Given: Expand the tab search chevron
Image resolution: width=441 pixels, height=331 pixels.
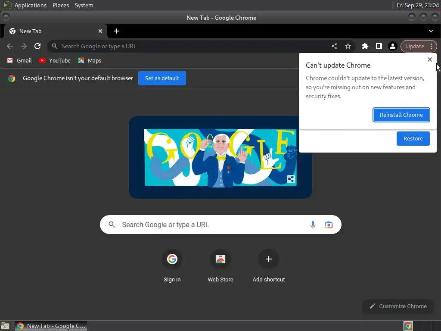Looking at the screenshot, I should [x=431, y=31].
